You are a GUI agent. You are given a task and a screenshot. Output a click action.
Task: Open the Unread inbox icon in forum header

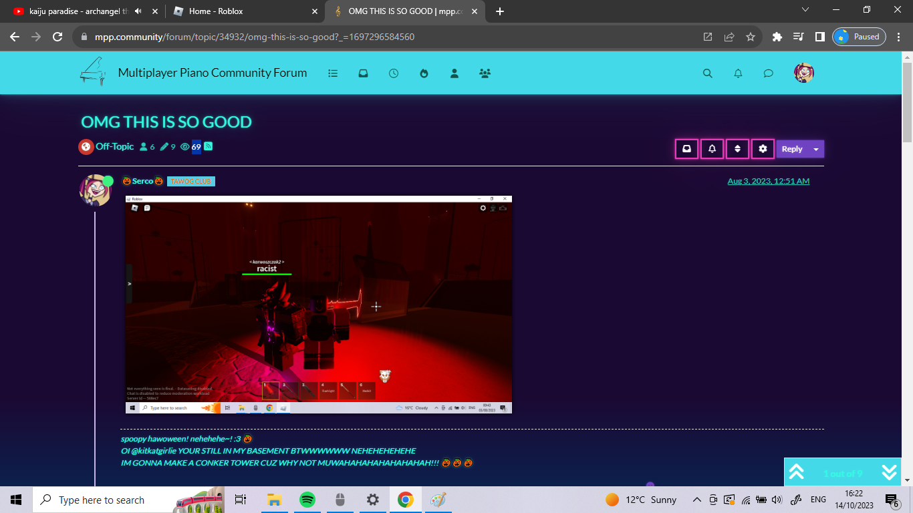(363, 73)
